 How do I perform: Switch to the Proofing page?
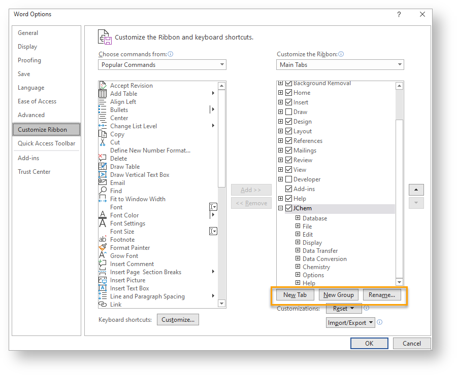coord(29,60)
